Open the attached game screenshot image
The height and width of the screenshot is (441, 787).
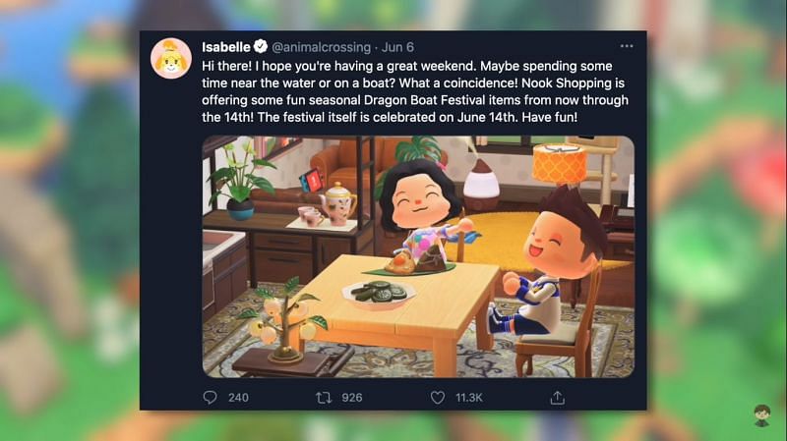point(418,256)
